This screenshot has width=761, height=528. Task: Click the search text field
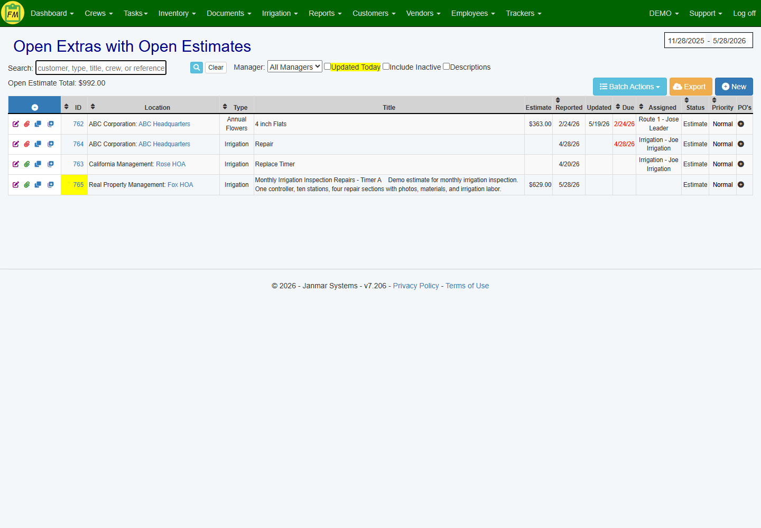click(101, 68)
